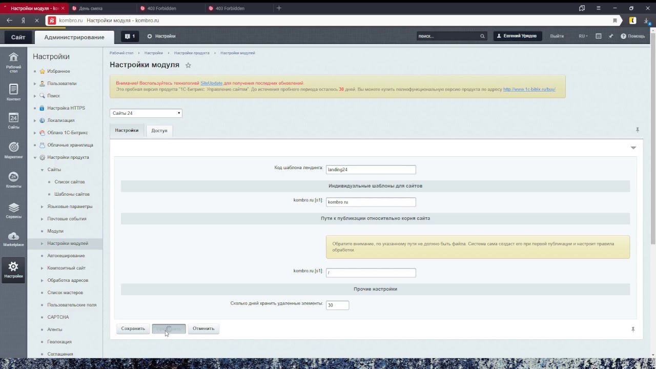
Task: Open browser downloads icon
Action: click(x=647, y=20)
